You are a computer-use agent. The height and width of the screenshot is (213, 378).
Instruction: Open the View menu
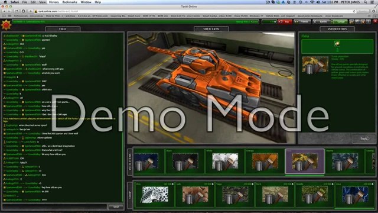[43, 2]
